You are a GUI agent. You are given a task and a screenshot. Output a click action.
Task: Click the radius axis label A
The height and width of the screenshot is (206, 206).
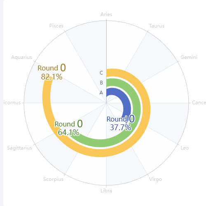pos(101,93)
